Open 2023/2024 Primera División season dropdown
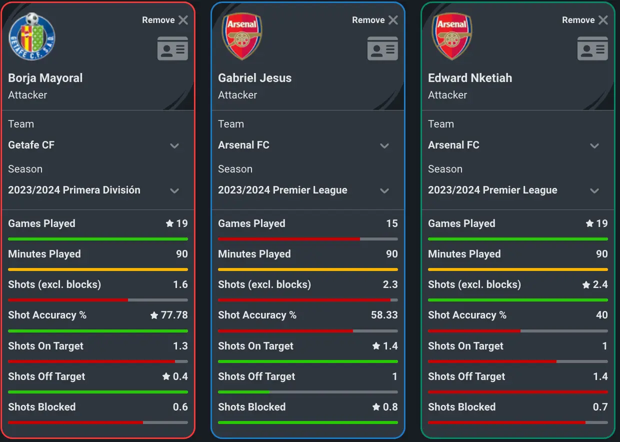Screen dimensions: 620x442 tap(174, 191)
